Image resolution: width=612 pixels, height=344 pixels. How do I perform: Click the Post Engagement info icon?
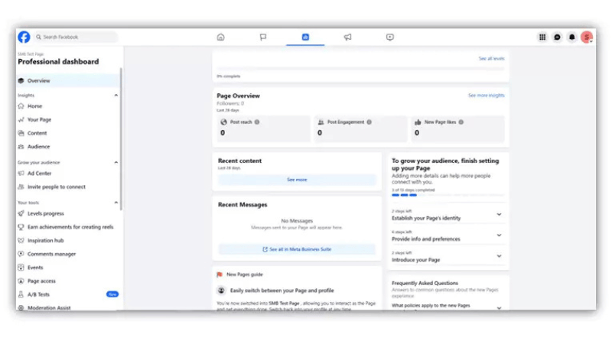pos(369,122)
